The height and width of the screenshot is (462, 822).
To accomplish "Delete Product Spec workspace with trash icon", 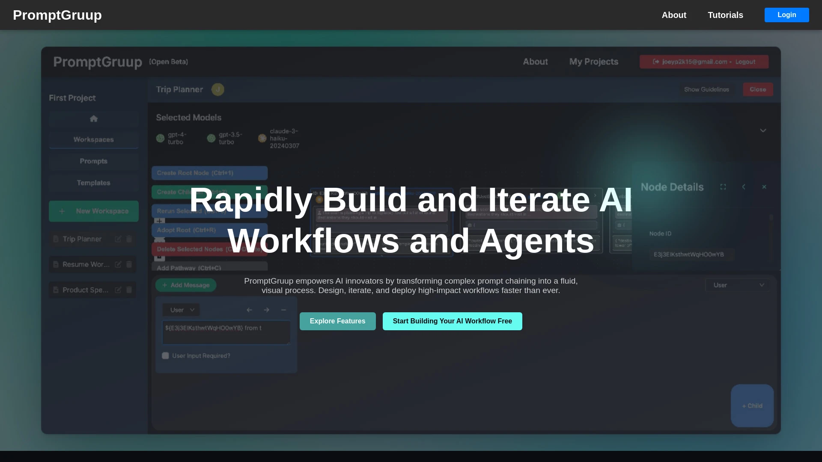I will point(129,290).
